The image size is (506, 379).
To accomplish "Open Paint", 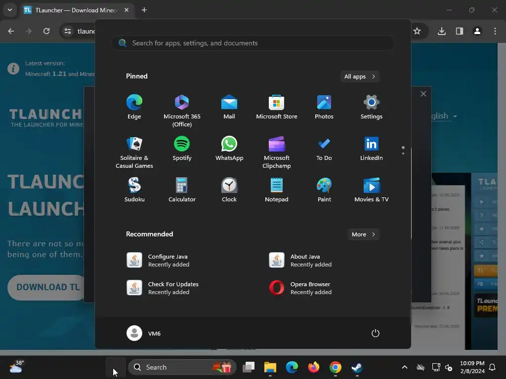I will (324, 190).
